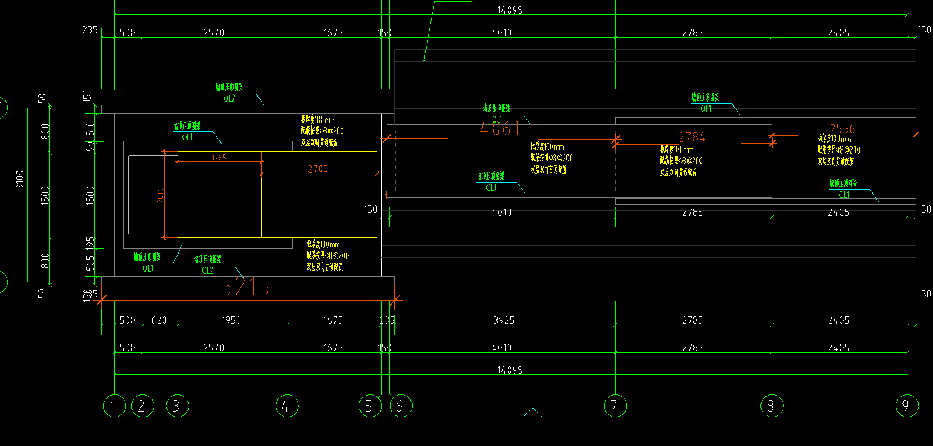The height and width of the screenshot is (446, 933).
Task: Select grid axis bubble number 2
Action: pos(143,406)
